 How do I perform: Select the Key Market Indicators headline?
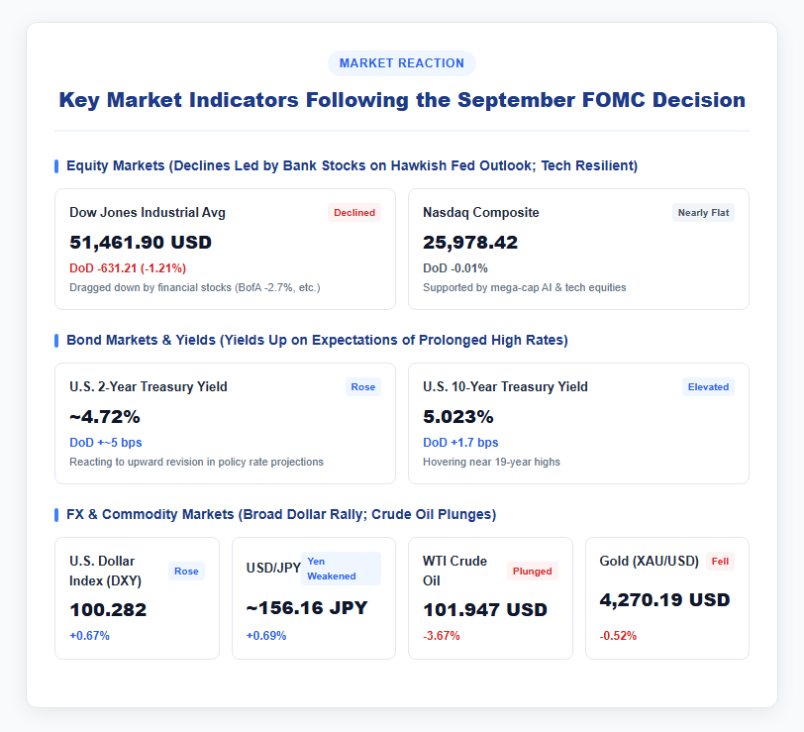(x=402, y=100)
